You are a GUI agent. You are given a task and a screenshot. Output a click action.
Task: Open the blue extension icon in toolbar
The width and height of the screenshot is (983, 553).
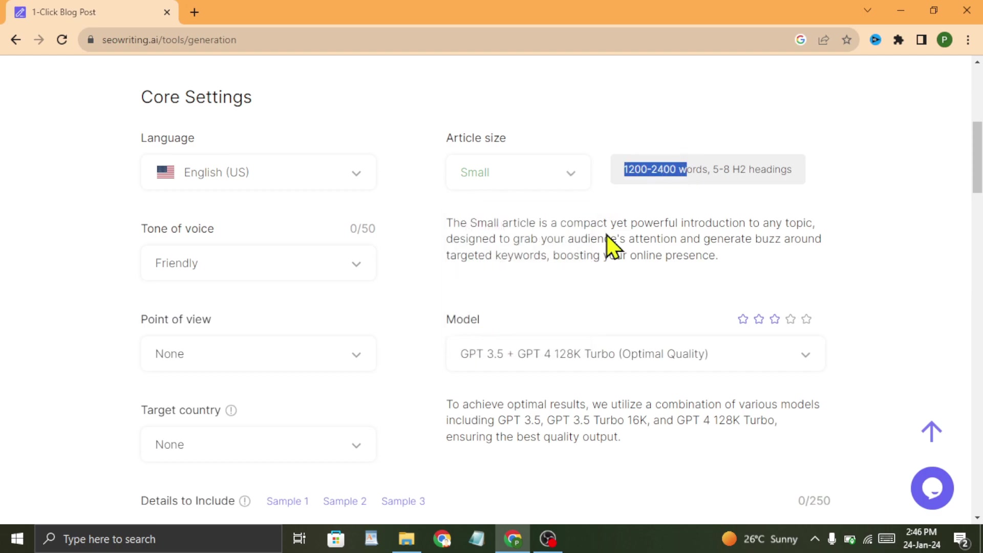click(x=875, y=40)
